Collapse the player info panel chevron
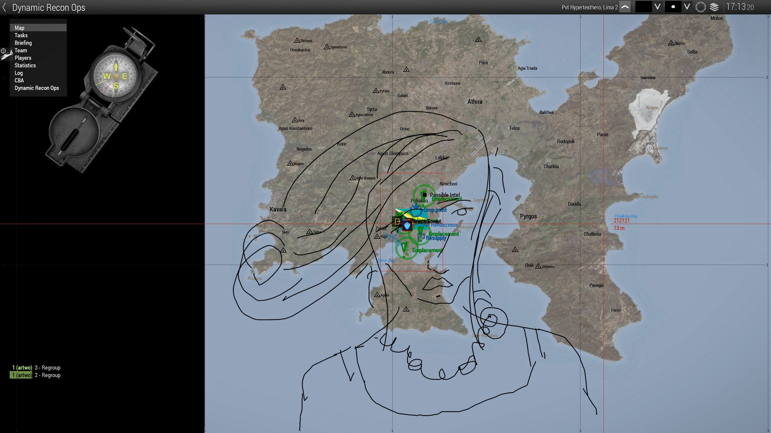This screenshot has height=433, width=771. (625, 7)
